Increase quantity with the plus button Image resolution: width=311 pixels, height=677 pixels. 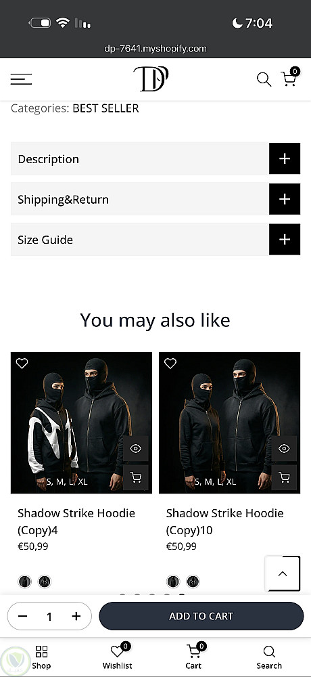tap(76, 616)
